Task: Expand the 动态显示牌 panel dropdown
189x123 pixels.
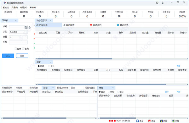Action: [50, 20]
